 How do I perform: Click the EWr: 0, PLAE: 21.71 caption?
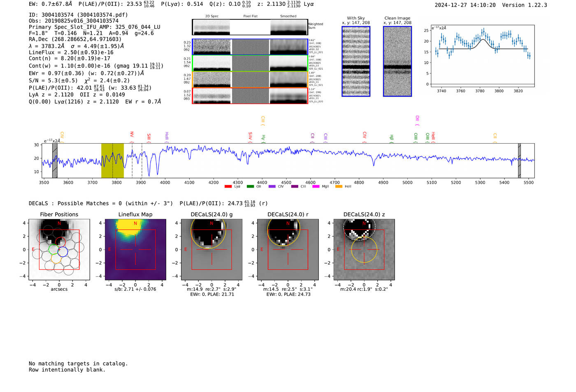click(x=212, y=295)
